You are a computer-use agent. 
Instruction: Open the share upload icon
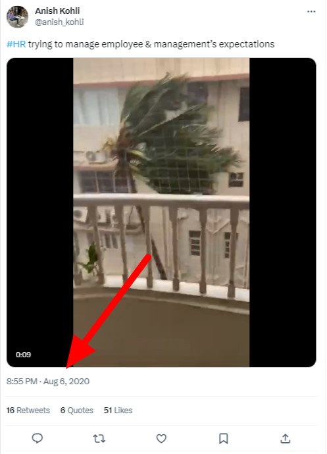click(x=286, y=438)
